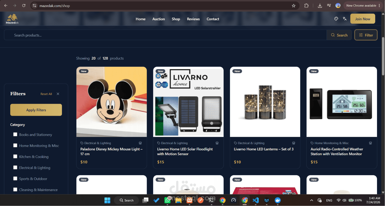The width and height of the screenshot is (385, 206).
Task: Click the Join Now button
Action: 363,19
